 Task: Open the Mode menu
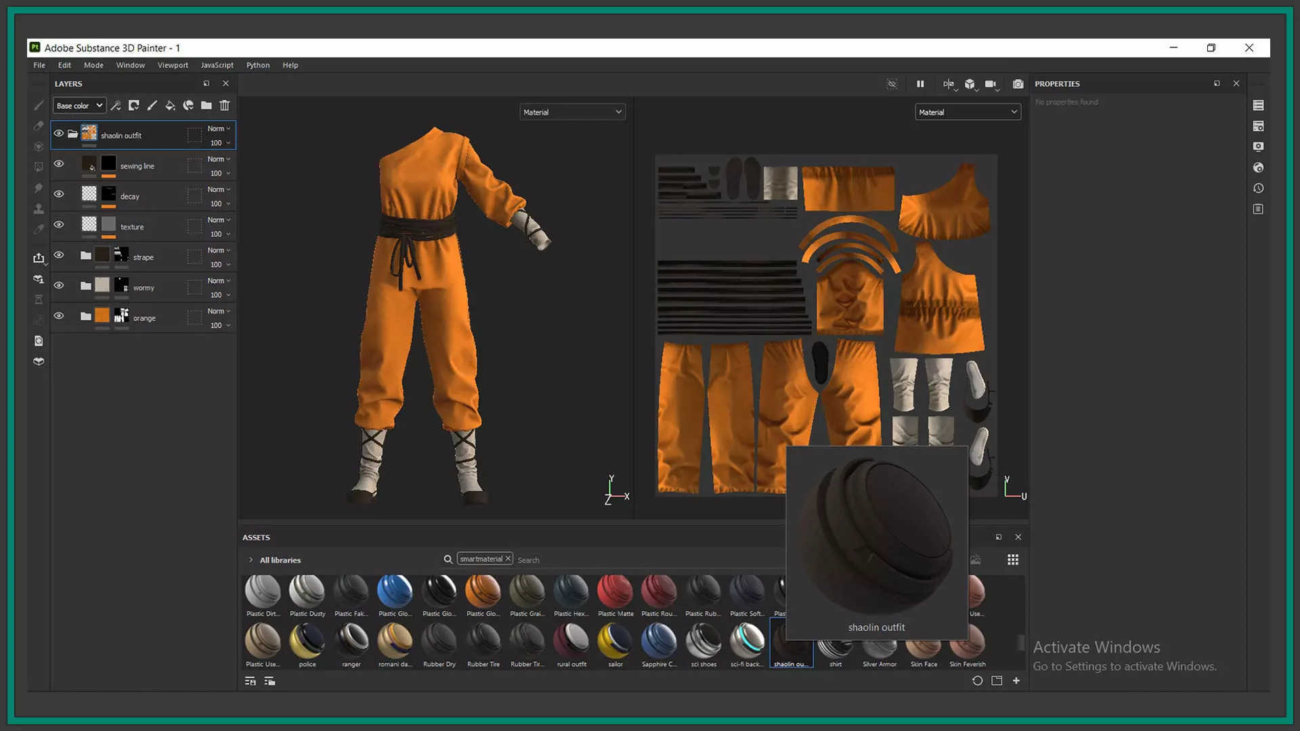pyautogui.click(x=93, y=65)
